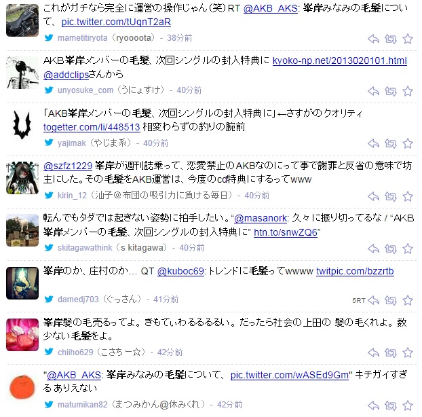
Task: Open the pic.twitter.com/wASEd9Gm link
Action: pyautogui.click(x=290, y=375)
